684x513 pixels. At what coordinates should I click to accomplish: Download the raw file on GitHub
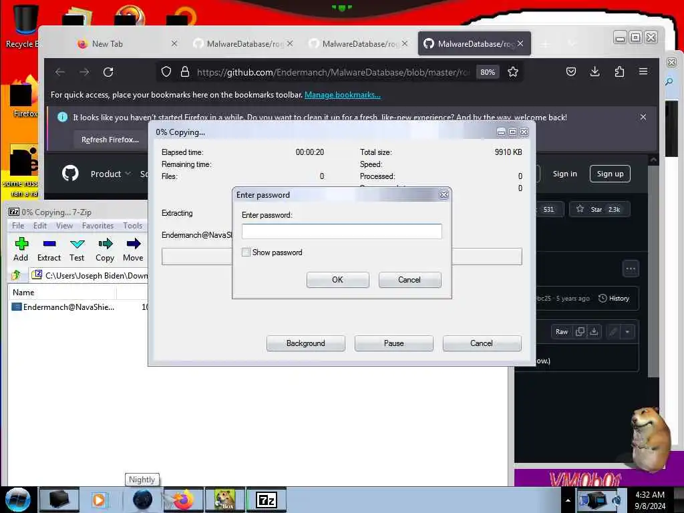594,331
